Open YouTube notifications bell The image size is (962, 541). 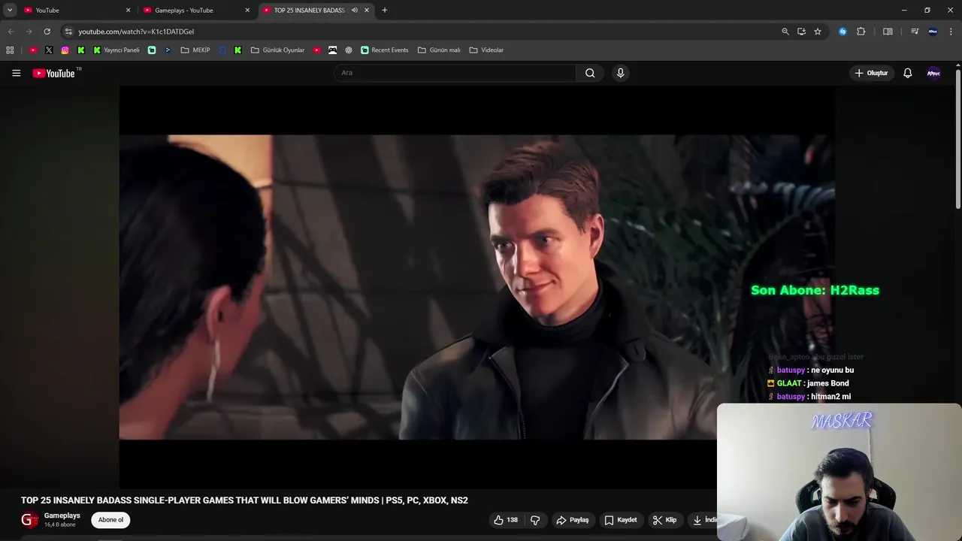click(907, 73)
